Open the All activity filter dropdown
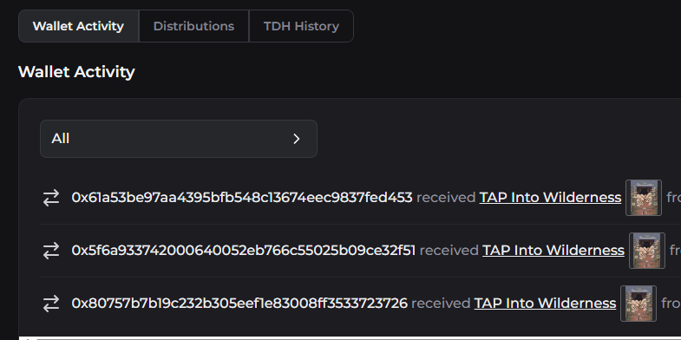Screen dimensions: 681x340 point(179,139)
